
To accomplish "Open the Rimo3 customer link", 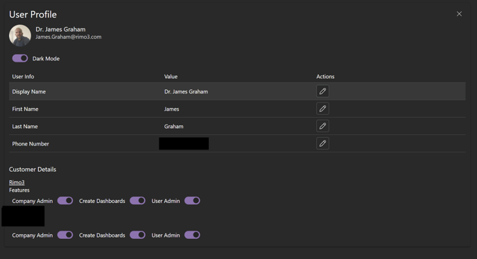I will [17, 182].
